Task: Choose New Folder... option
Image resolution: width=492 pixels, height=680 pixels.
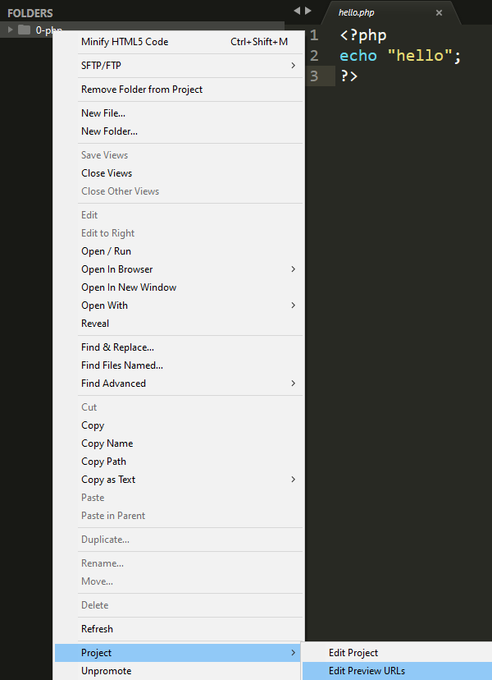Action: coord(109,131)
